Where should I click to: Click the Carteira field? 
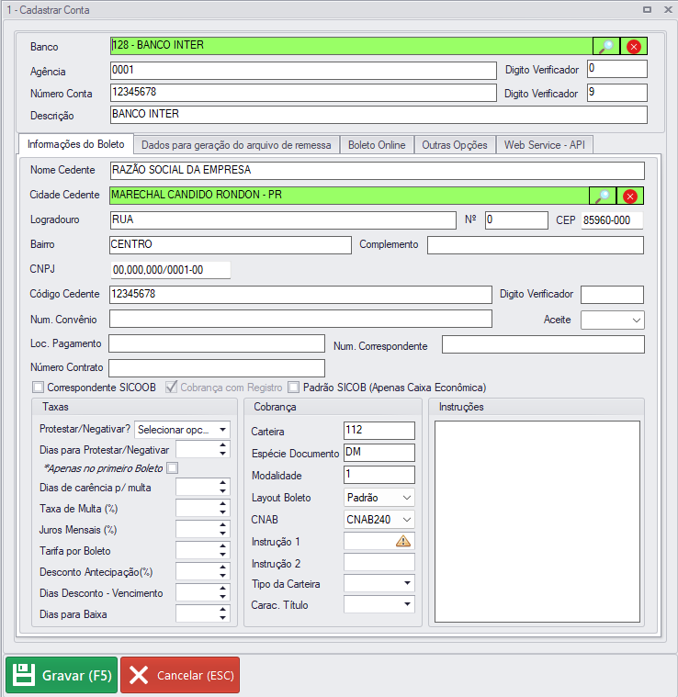379,431
